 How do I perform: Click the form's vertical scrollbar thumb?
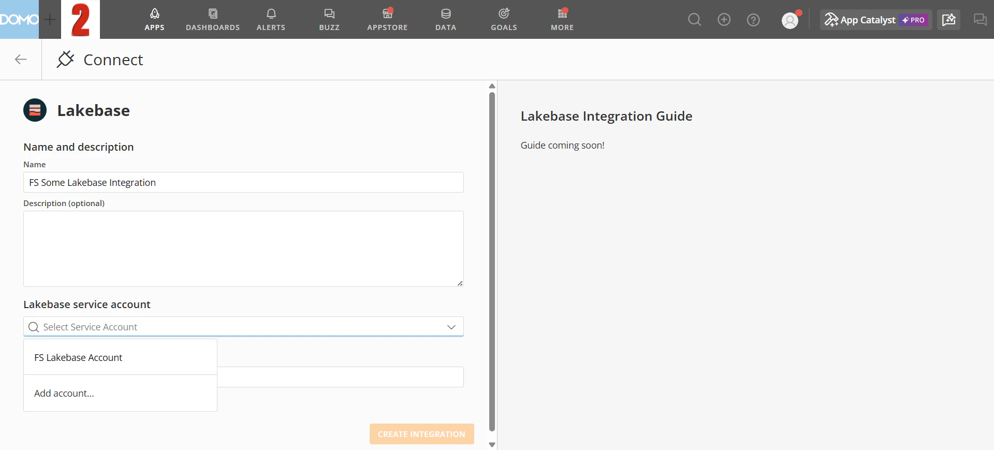pos(492,262)
